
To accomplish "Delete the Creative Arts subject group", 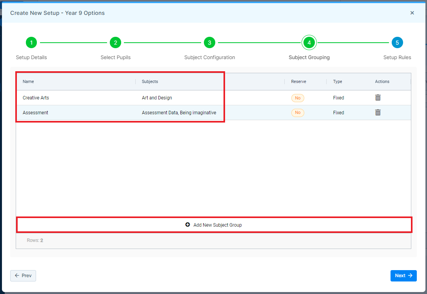I will tap(378, 97).
